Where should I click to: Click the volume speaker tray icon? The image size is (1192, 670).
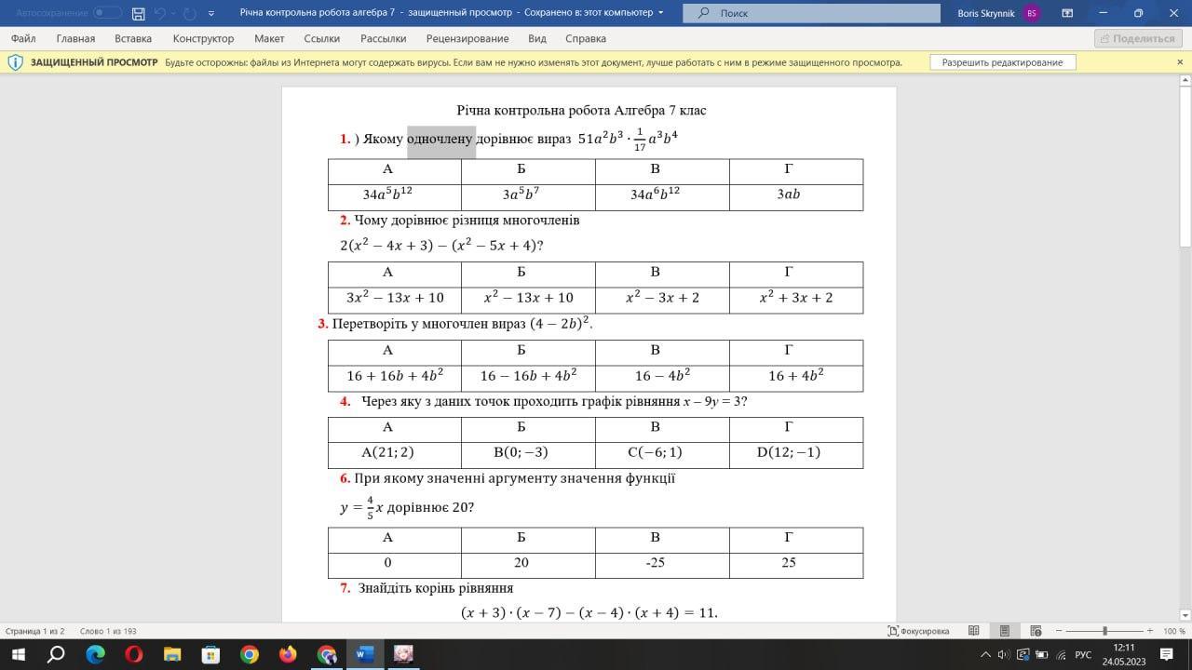click(1003, 654)
